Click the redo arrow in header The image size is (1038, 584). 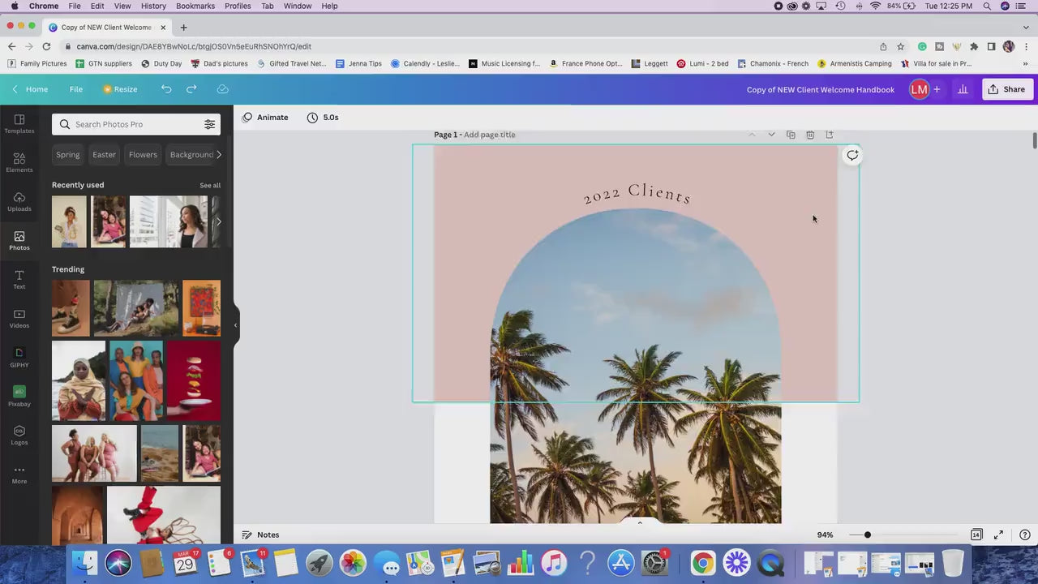click(x=191, y=89)
